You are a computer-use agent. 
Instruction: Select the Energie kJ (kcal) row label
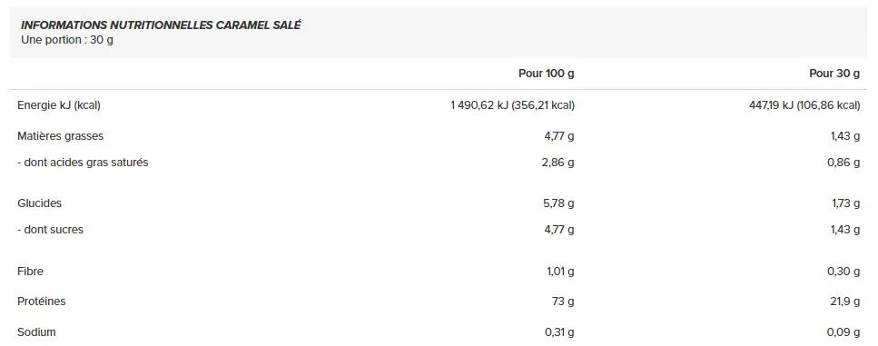59,105
